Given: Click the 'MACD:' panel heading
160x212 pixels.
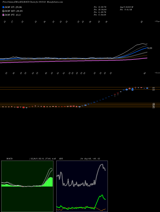Looking at the screenshot, I should (10, 159).
